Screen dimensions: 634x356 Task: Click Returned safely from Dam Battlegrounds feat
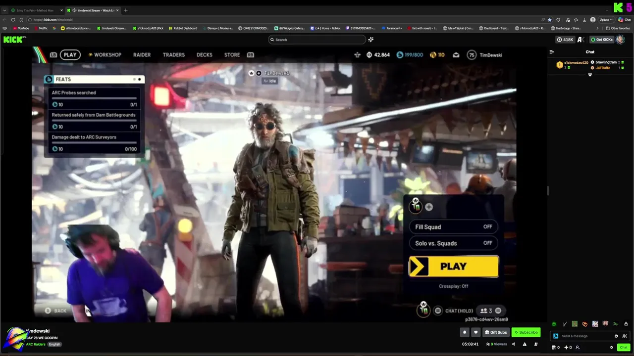94,121
